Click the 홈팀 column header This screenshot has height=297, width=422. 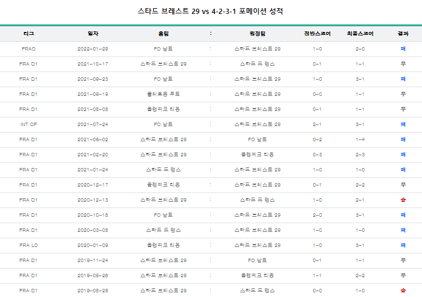(164, 34)
